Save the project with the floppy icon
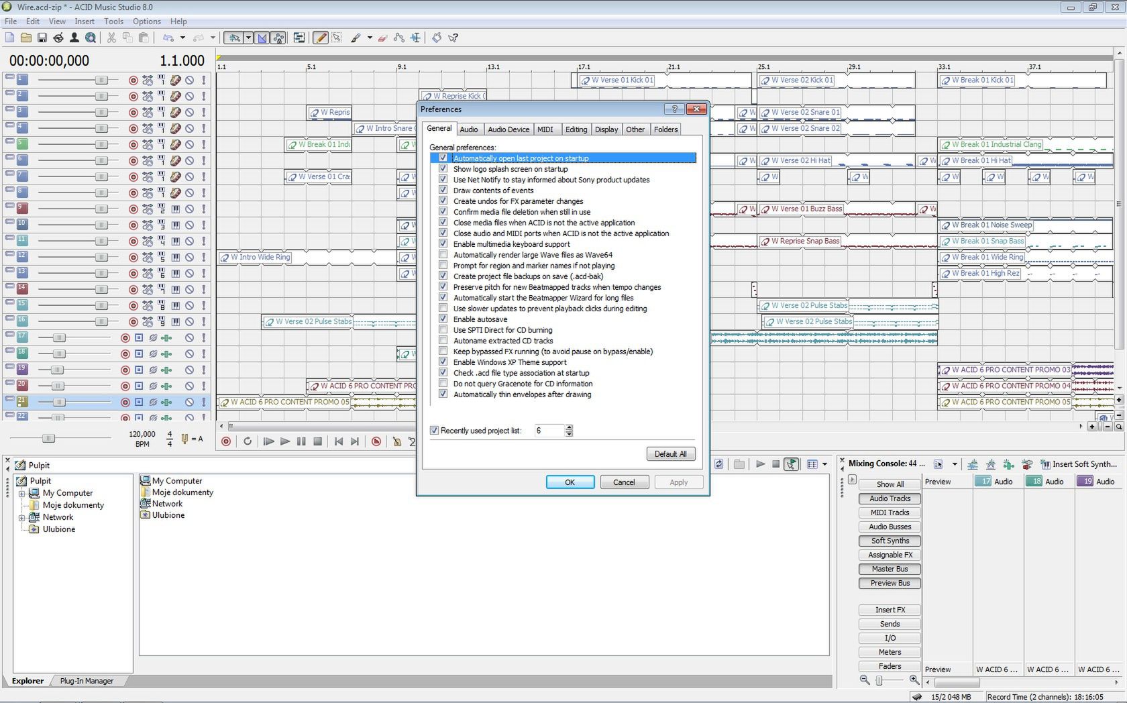Viewport: 1127px width, 703px height. pos(42,38)
